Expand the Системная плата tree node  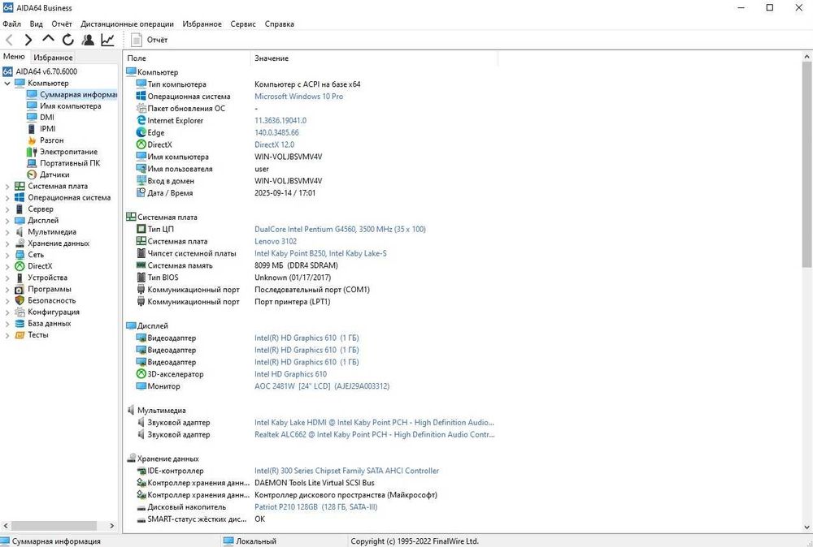pos(7,186)
